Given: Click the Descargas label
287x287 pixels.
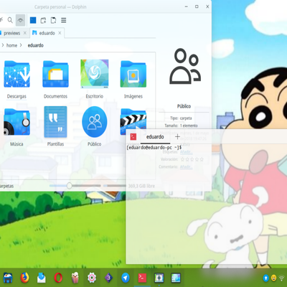Looking at the screenshot, I should 17,96.
